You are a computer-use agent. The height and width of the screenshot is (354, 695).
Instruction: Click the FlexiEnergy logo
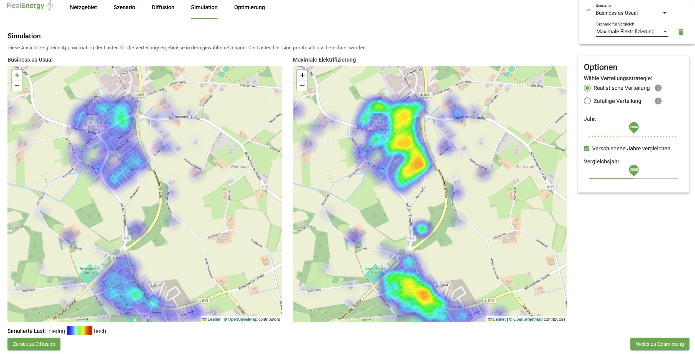(x=30, y=6)
